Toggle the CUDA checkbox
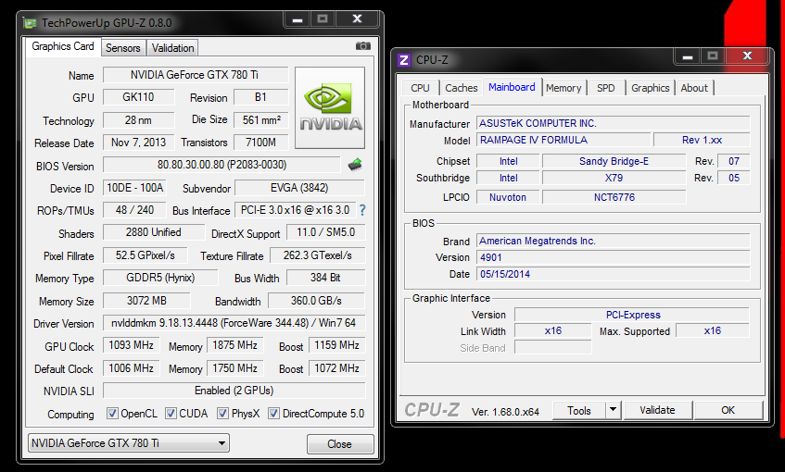Viewport: 785px width, 472px height. click(x=171, y=414)
